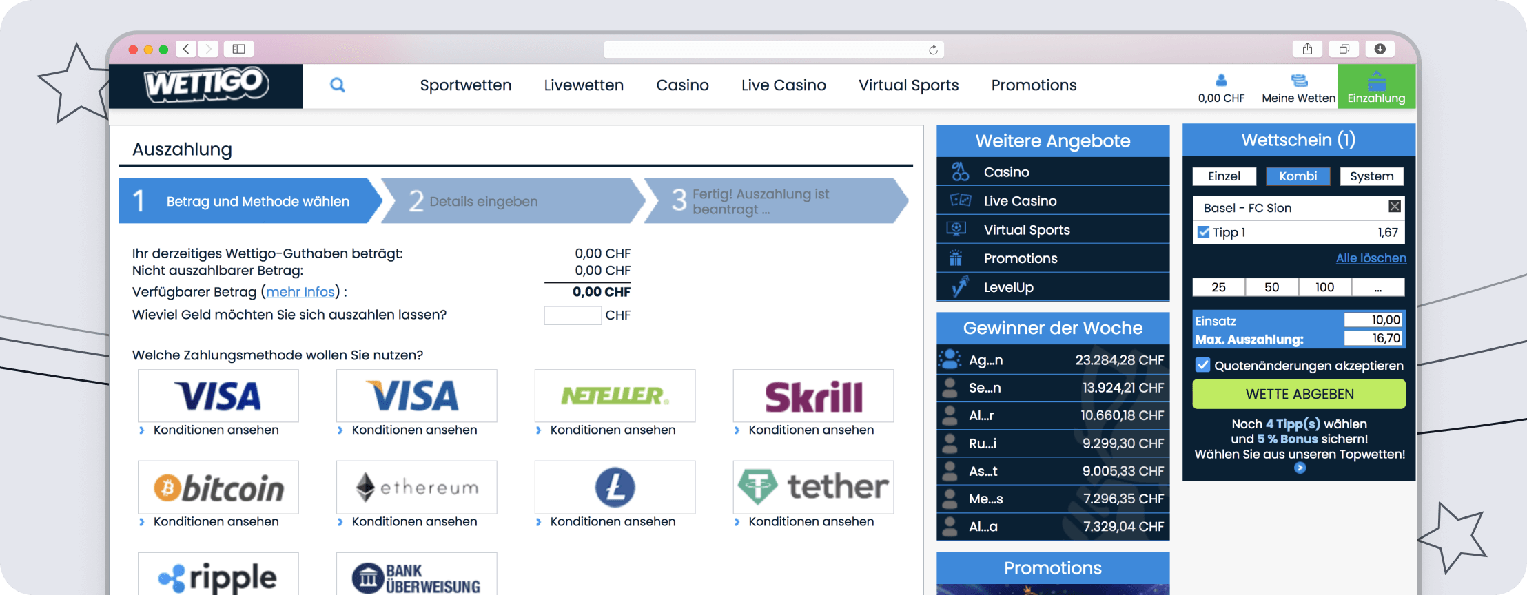This screenshot has width=1527, height=595.
Task: Go back with browser back arrow
Action: [186, 49]
